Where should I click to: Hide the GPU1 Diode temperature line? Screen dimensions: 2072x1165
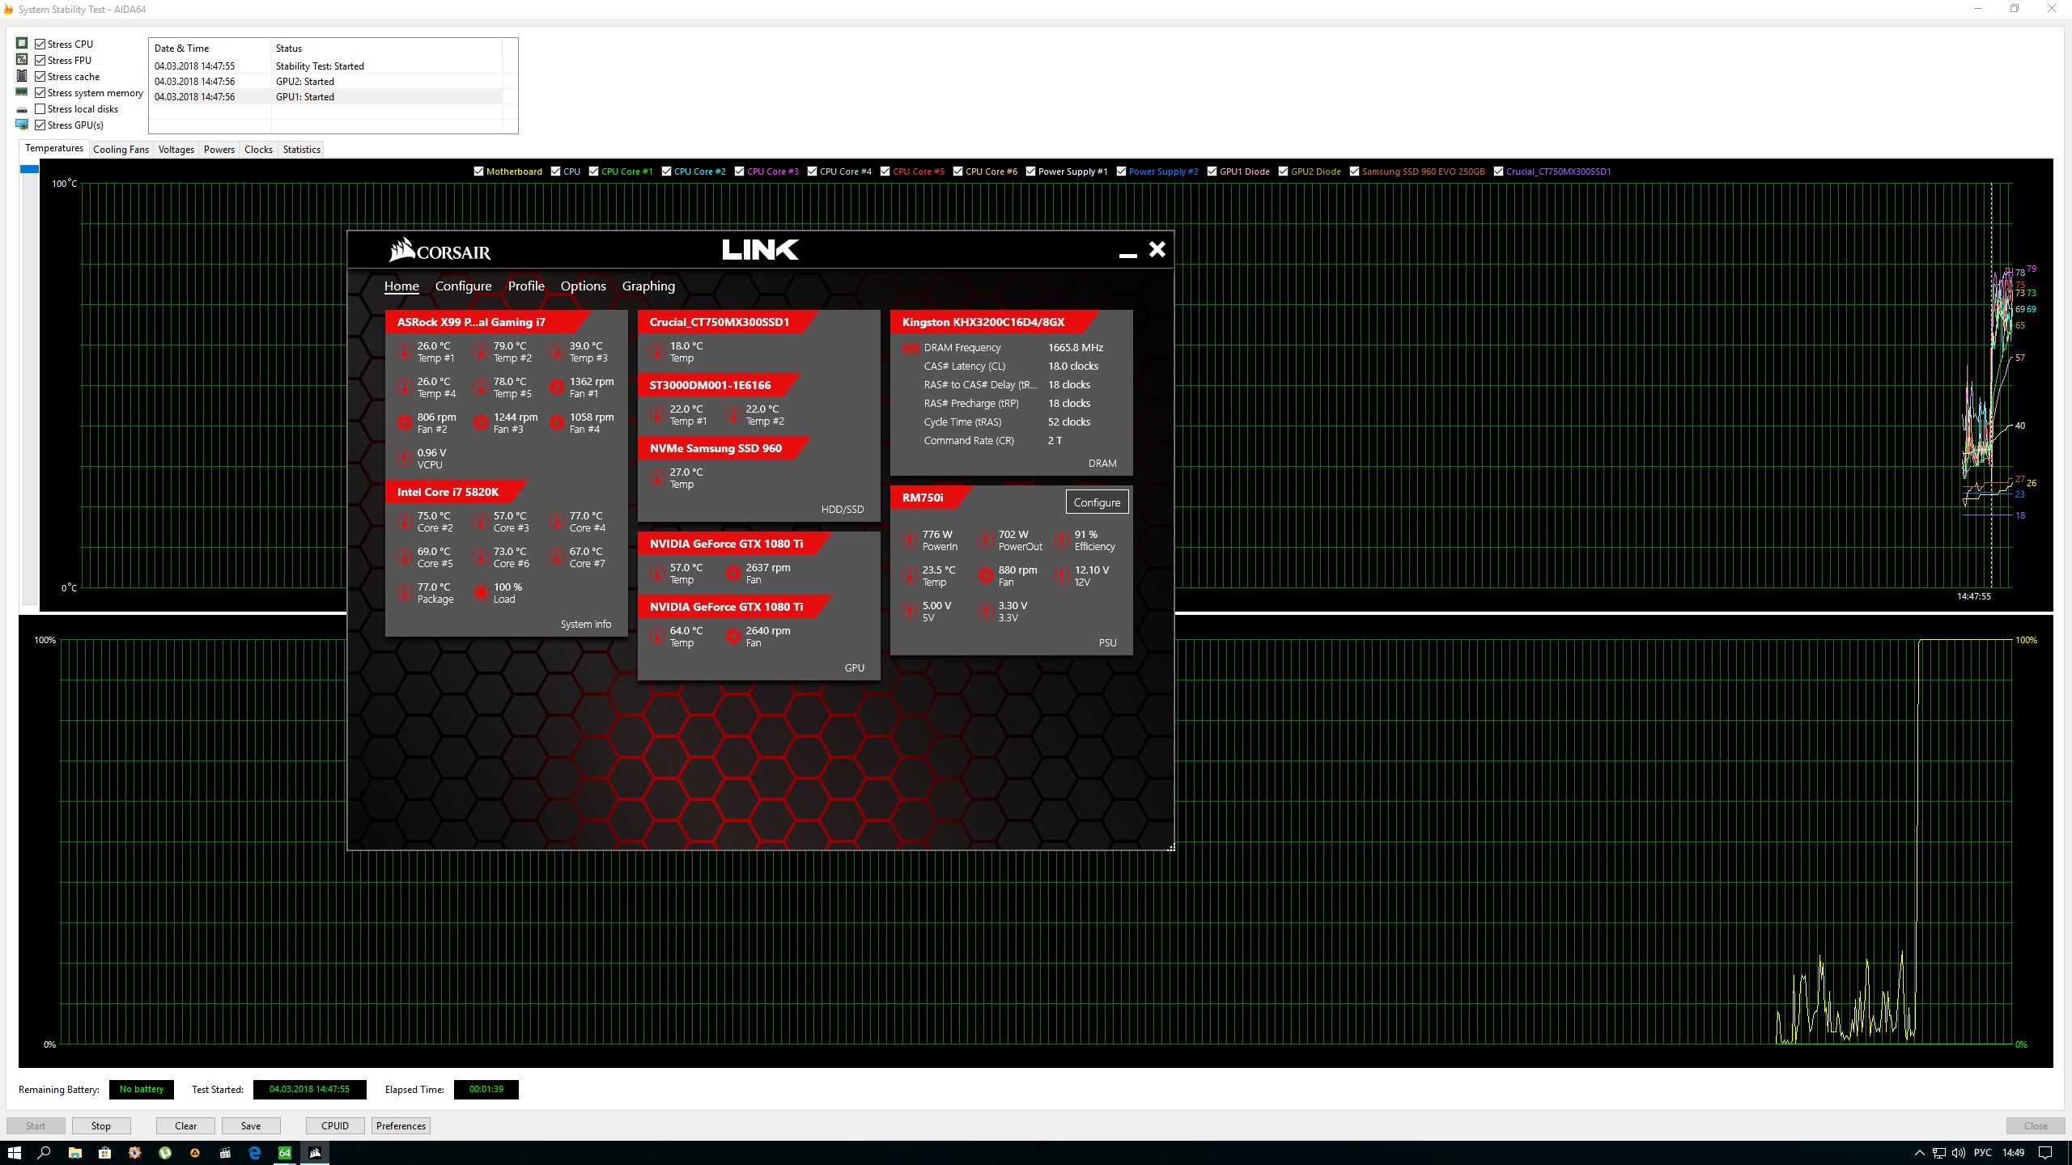pyautogui.click(x=1212, y=172)
